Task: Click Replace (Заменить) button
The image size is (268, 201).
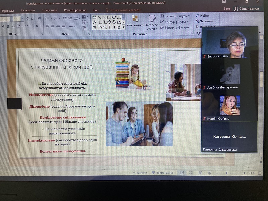Action: [206, 21]
